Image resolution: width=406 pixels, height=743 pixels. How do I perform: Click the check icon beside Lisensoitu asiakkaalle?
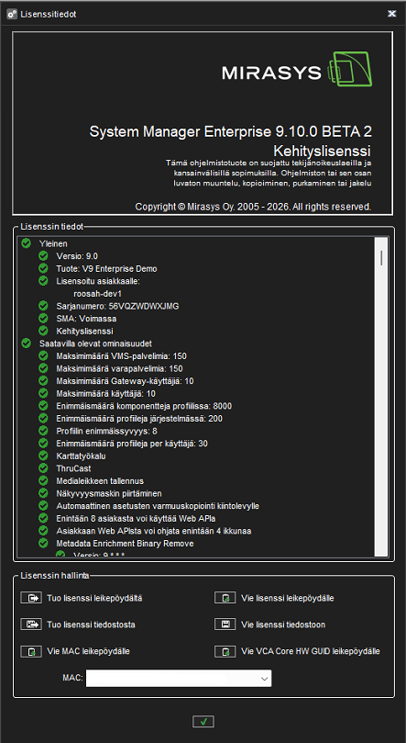(43, 281)
